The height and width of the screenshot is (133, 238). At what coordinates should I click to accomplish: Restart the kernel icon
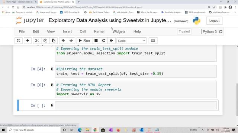point(104,41)
